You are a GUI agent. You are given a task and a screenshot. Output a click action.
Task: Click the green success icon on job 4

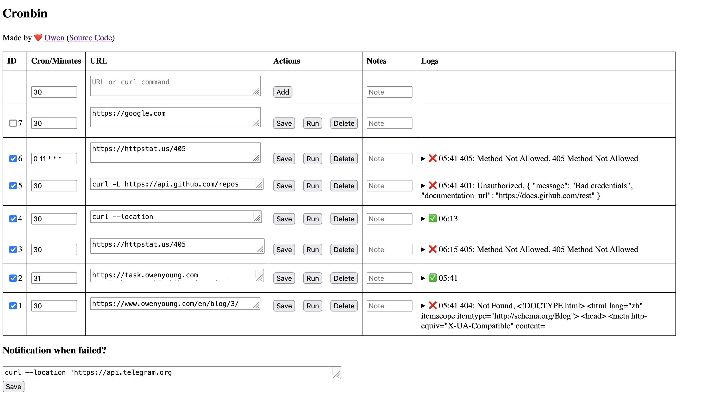[433, 219]
